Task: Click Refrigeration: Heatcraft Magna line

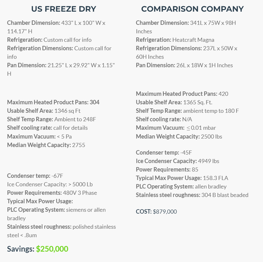Action: (175, 40)
